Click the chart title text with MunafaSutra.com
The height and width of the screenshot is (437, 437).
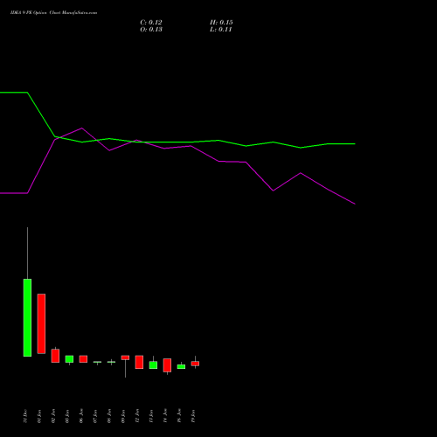(x=53, y=13)
